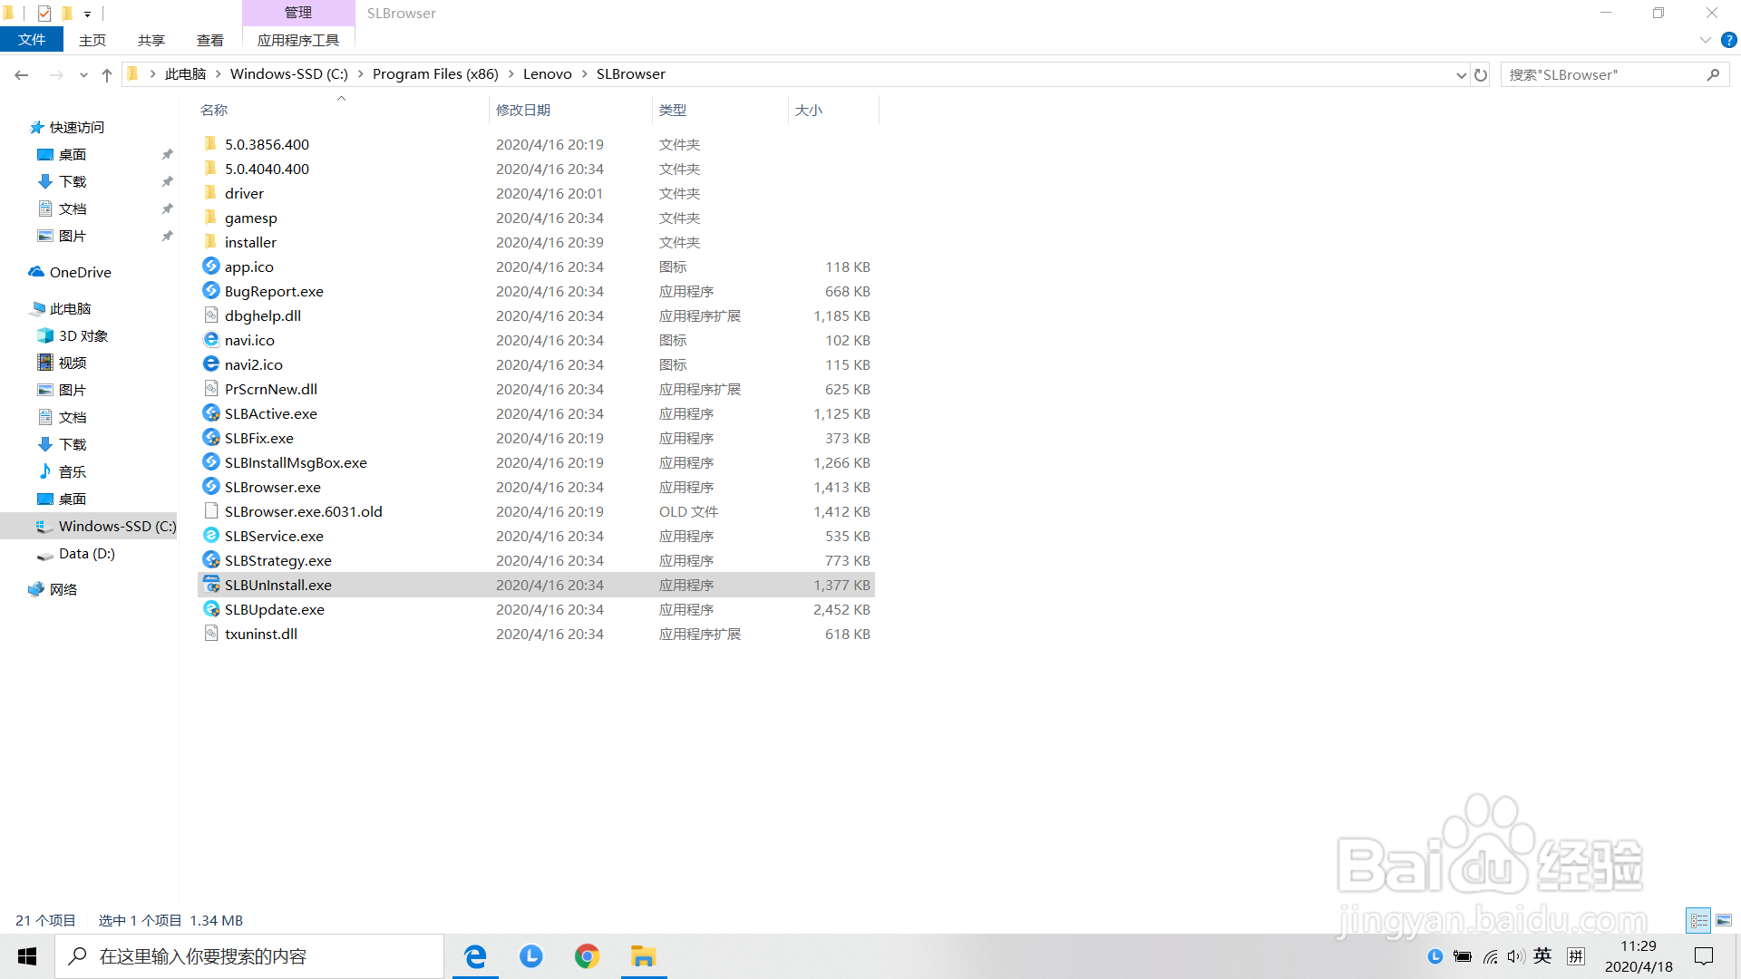
Task: Select Data (D:) drive in navigation pane
Action: point(86,553)
